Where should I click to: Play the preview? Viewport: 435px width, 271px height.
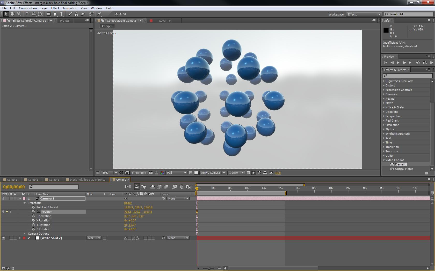398,63
